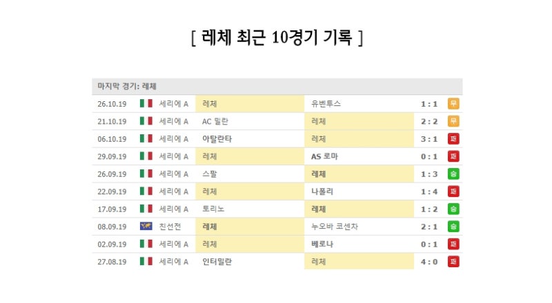Open 유벤투스 team link

coord(326,104)
